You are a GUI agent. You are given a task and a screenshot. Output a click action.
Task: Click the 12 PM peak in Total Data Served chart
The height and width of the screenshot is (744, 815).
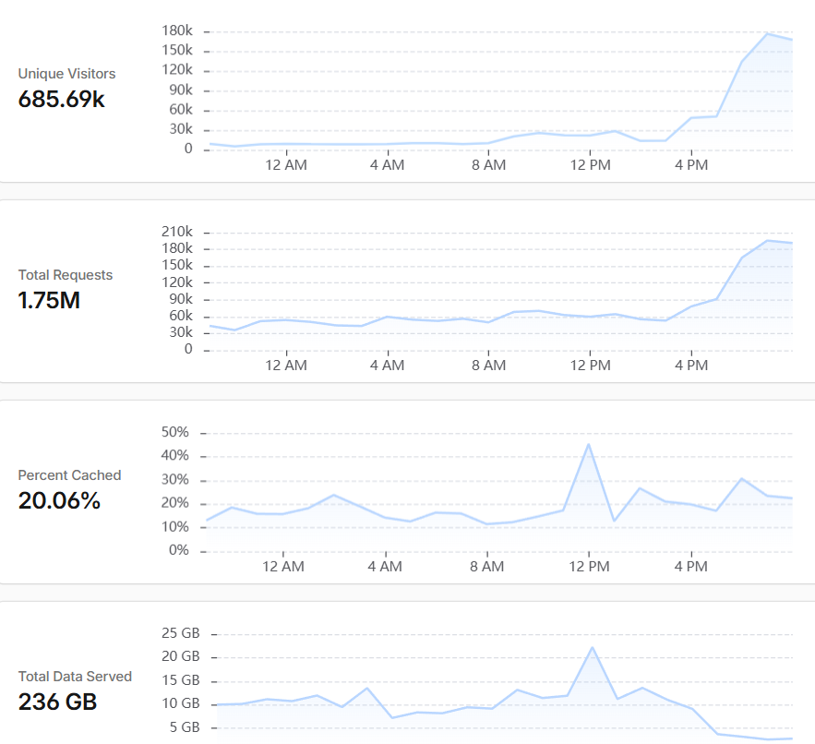coord(592,648)
